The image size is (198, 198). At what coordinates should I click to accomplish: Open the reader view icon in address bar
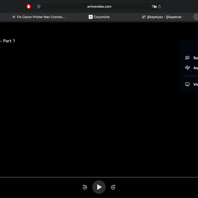coord(39,6)
